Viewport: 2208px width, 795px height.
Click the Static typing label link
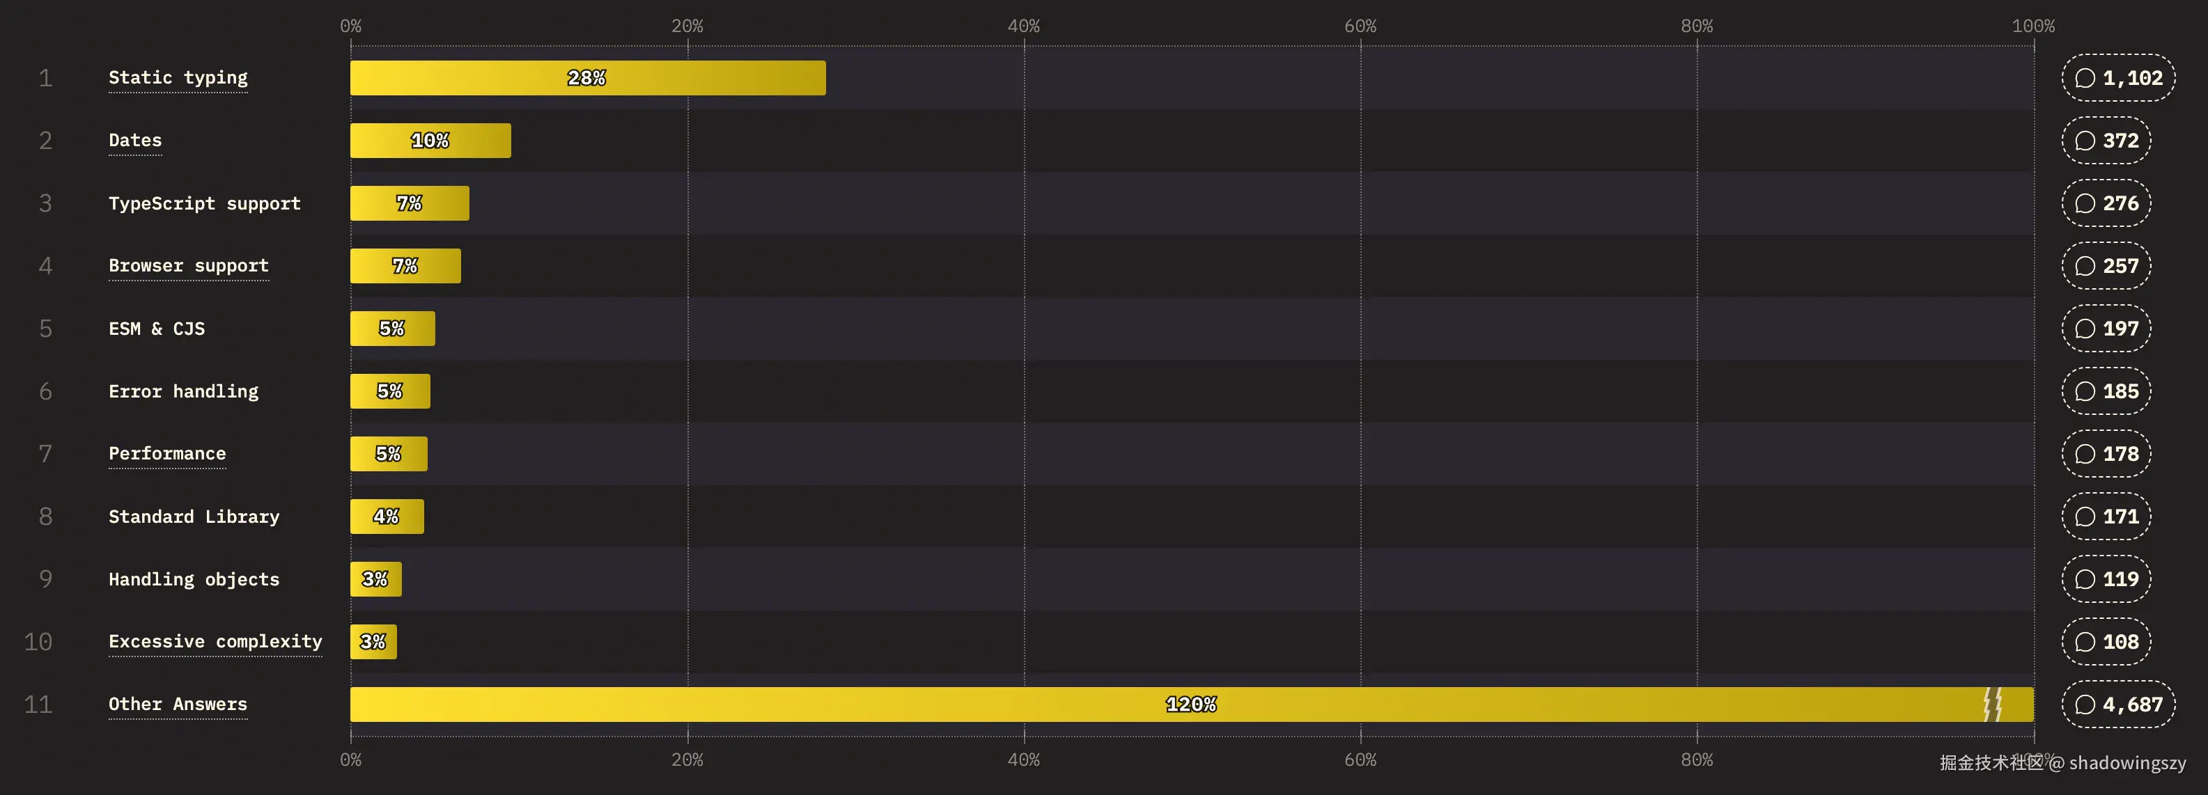click(x=178, y=78)
